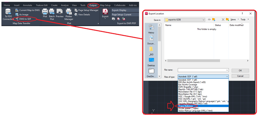Open Batch Plot tool
The height and width of the screenshot is (116, 258).
click(52, 14)
